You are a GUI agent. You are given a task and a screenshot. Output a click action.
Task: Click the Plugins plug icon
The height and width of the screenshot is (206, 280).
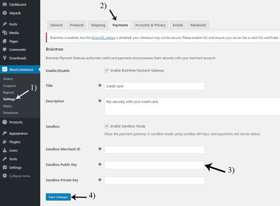tap(5, 142)
